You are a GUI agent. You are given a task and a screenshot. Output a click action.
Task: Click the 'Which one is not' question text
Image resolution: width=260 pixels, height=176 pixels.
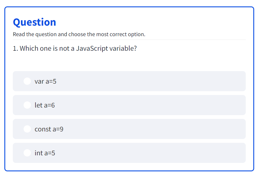(44, 48)
